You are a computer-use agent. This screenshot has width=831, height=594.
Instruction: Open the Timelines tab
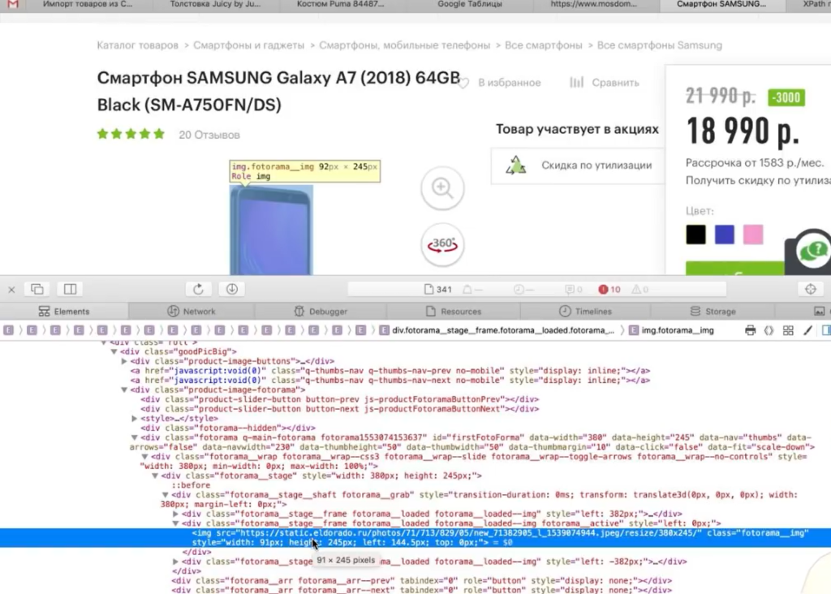(x=586, y=311)
